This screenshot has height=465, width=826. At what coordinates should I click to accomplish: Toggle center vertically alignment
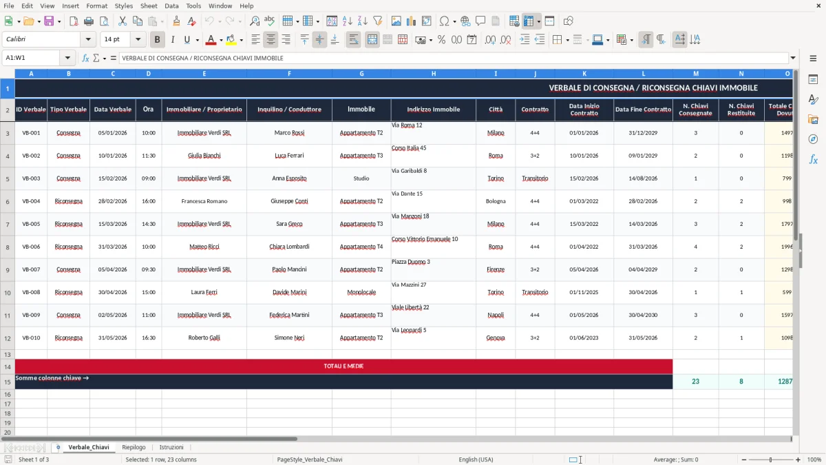point(319,40)
